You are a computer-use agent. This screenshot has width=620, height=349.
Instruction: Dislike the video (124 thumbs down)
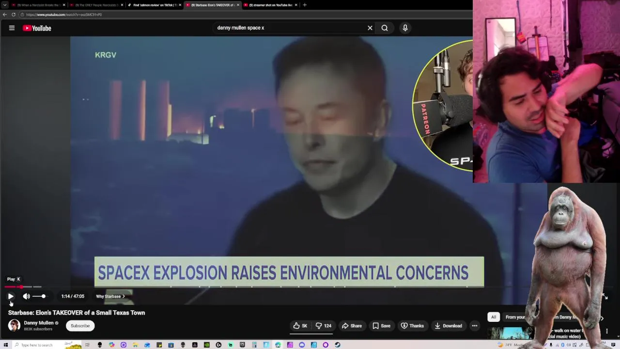point(323,326)
